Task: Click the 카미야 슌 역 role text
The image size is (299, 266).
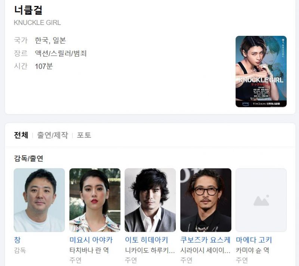Action: [253, 250]
